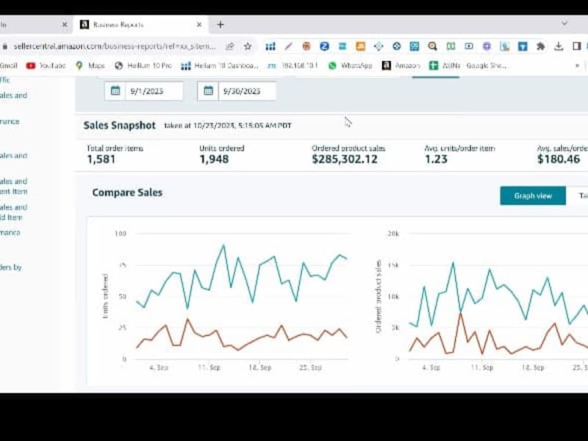
Task: Click the 'Units ordered' vertical axis label
Action: pyautogui.click(x=105, y=296)
